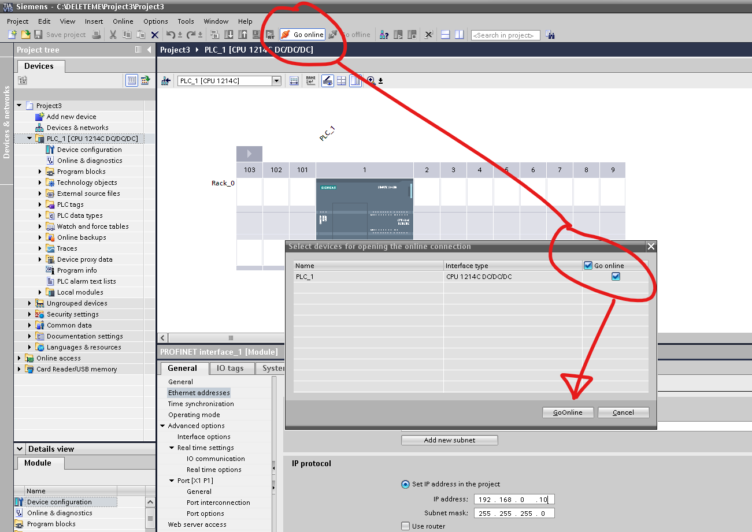This screenshot has width=752, height=532.
Task: Select Add new device in tree
Action: click(x=71, y=117)
